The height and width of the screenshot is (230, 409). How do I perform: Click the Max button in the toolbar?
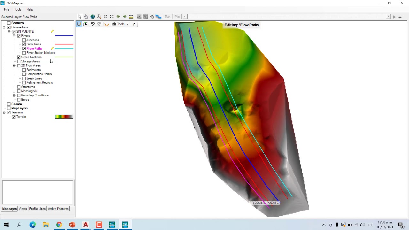click(167, 16)
